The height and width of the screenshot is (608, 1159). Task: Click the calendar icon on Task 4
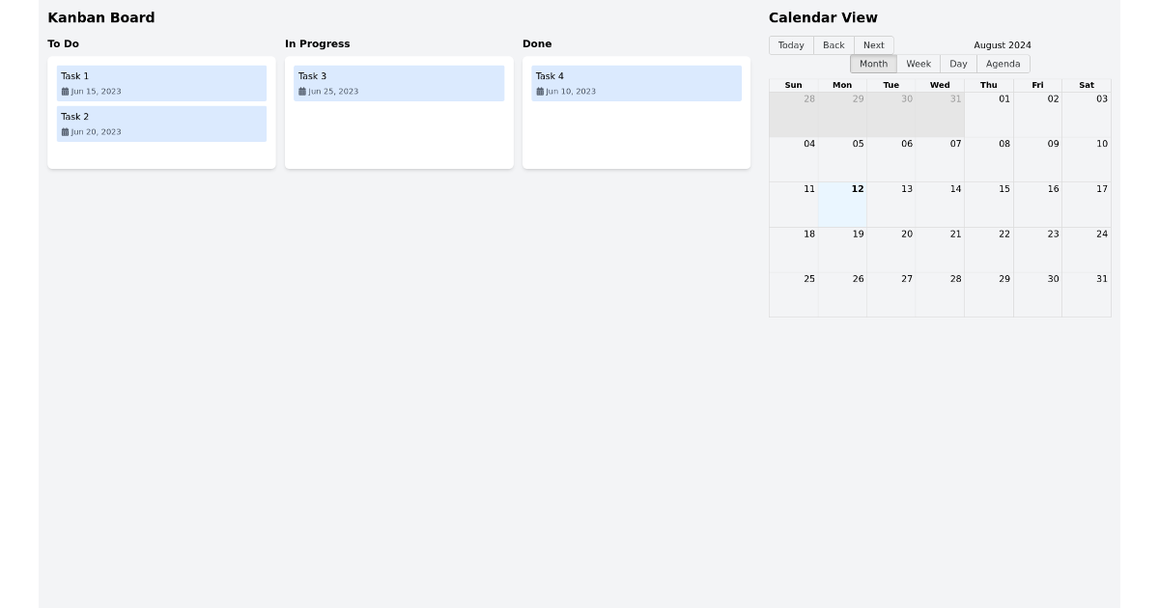[540, 91]
